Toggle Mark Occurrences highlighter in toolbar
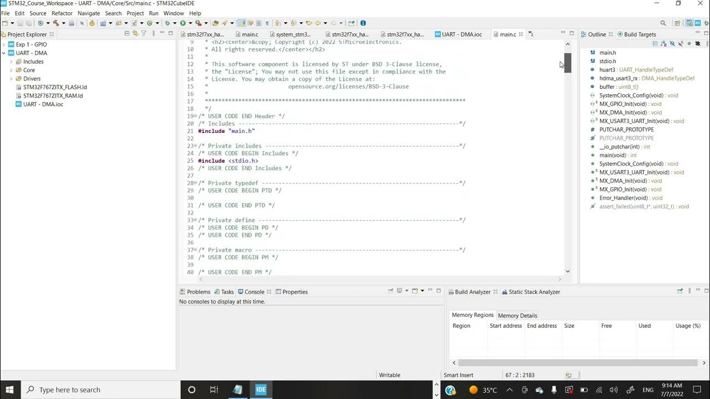The width and height of the screenshot is (710, 399). pyautogui.click(x=242, y=23)
